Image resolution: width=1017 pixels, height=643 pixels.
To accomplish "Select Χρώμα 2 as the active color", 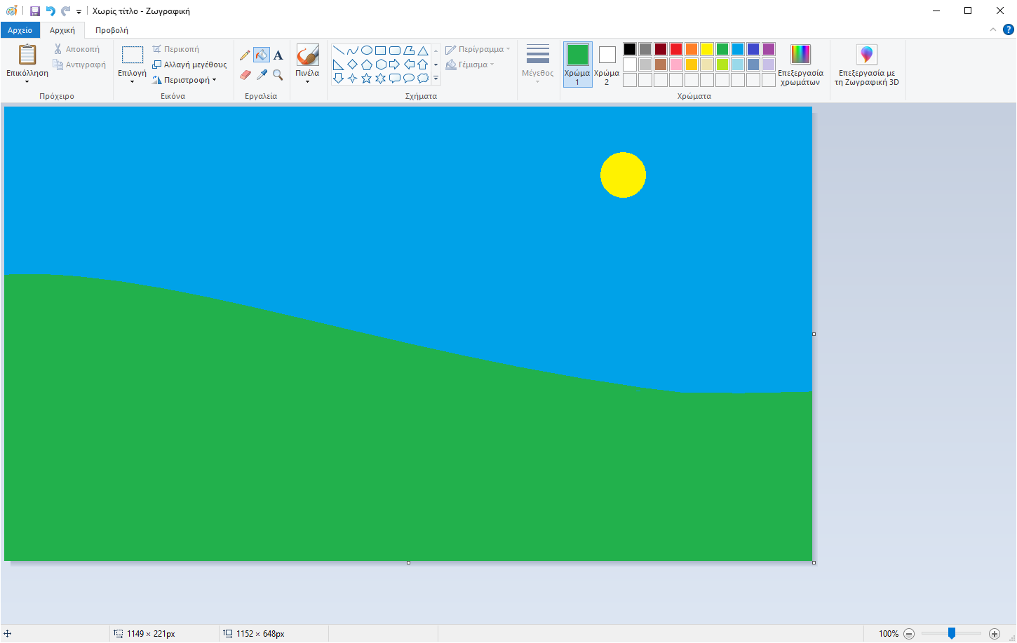I will tap(607, 65).
